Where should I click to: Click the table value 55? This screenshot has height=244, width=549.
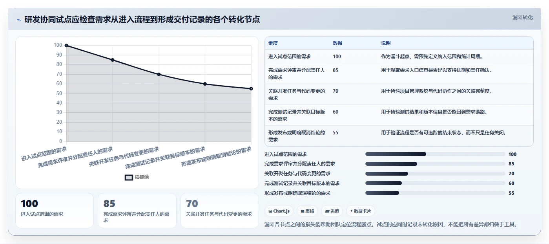(x=336, y=133)
